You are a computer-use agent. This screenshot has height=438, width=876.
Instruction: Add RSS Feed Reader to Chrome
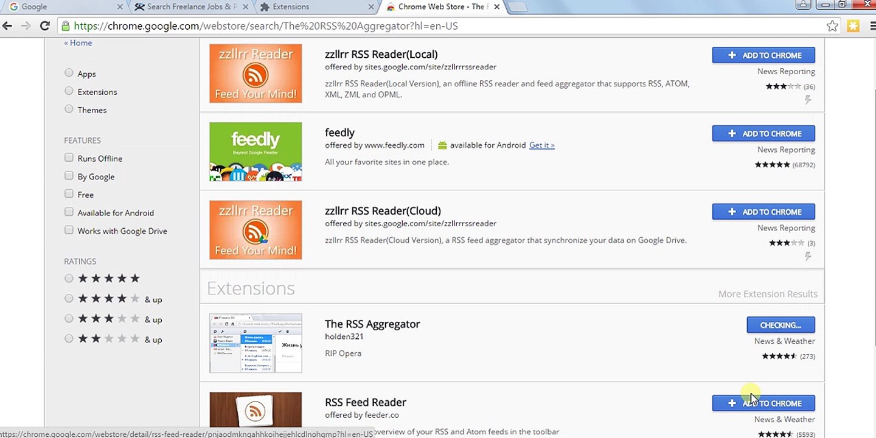coord(763,403)
